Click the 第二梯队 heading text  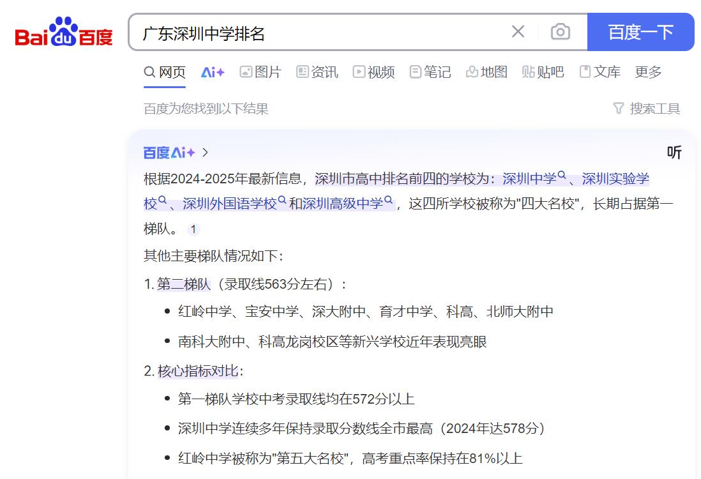click(x=184, y=284)
